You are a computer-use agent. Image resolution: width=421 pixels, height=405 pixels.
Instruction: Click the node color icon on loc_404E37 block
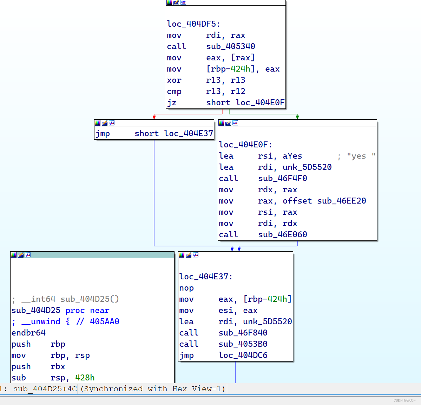point(182,255)
